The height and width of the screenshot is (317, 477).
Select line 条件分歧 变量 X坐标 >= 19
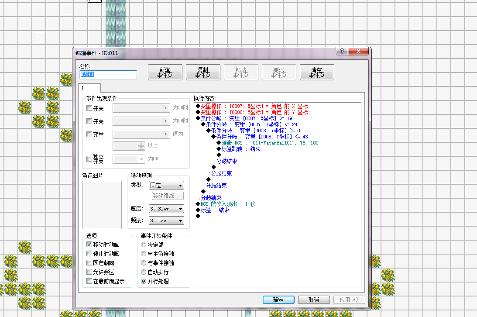point(244,118)
